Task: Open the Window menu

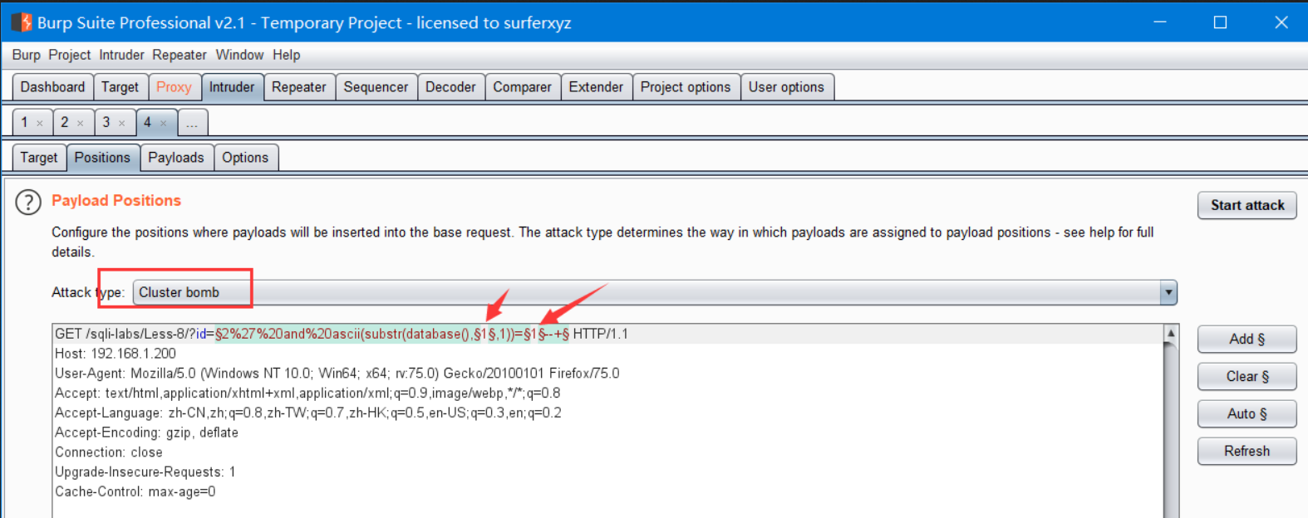Action: pos(239,55)
